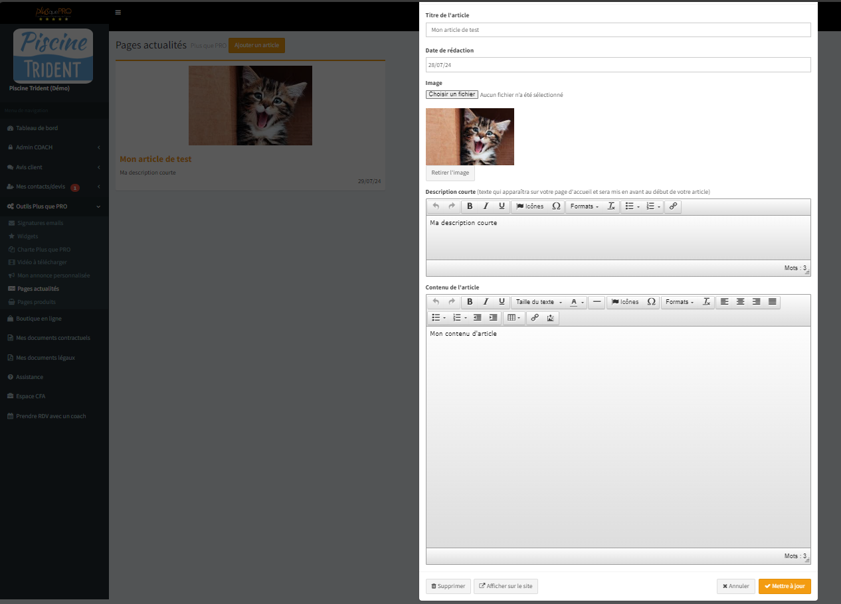Undo in the Description courte editor
The width and height of the screenshot is (841, 604).
436,206
